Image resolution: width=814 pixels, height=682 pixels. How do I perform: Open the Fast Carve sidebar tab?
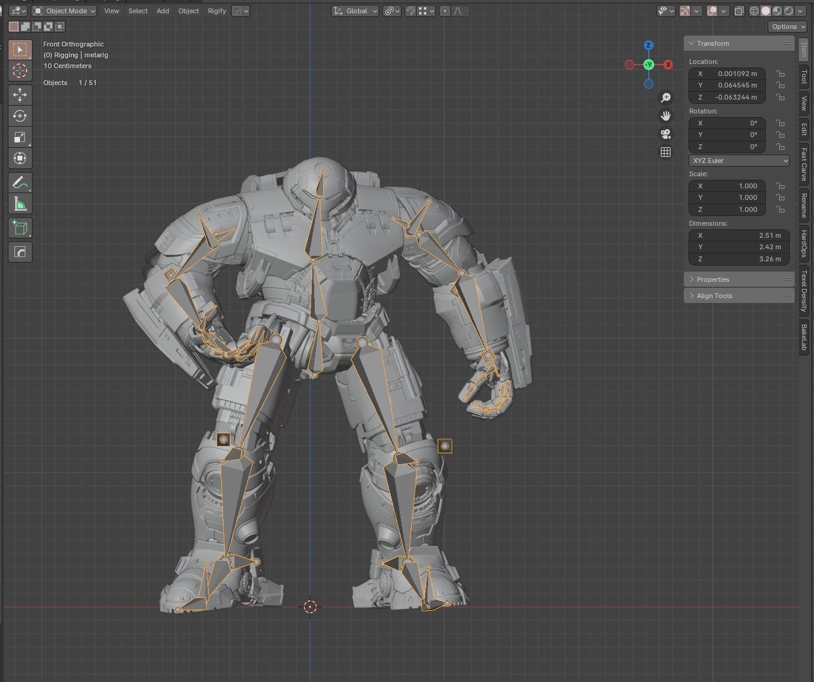(804, 164)
